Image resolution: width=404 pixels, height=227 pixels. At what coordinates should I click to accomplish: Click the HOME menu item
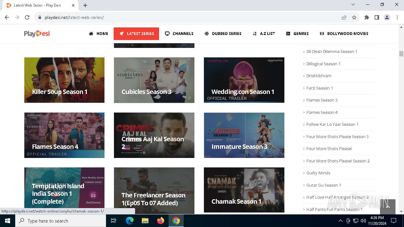(98, 33)
